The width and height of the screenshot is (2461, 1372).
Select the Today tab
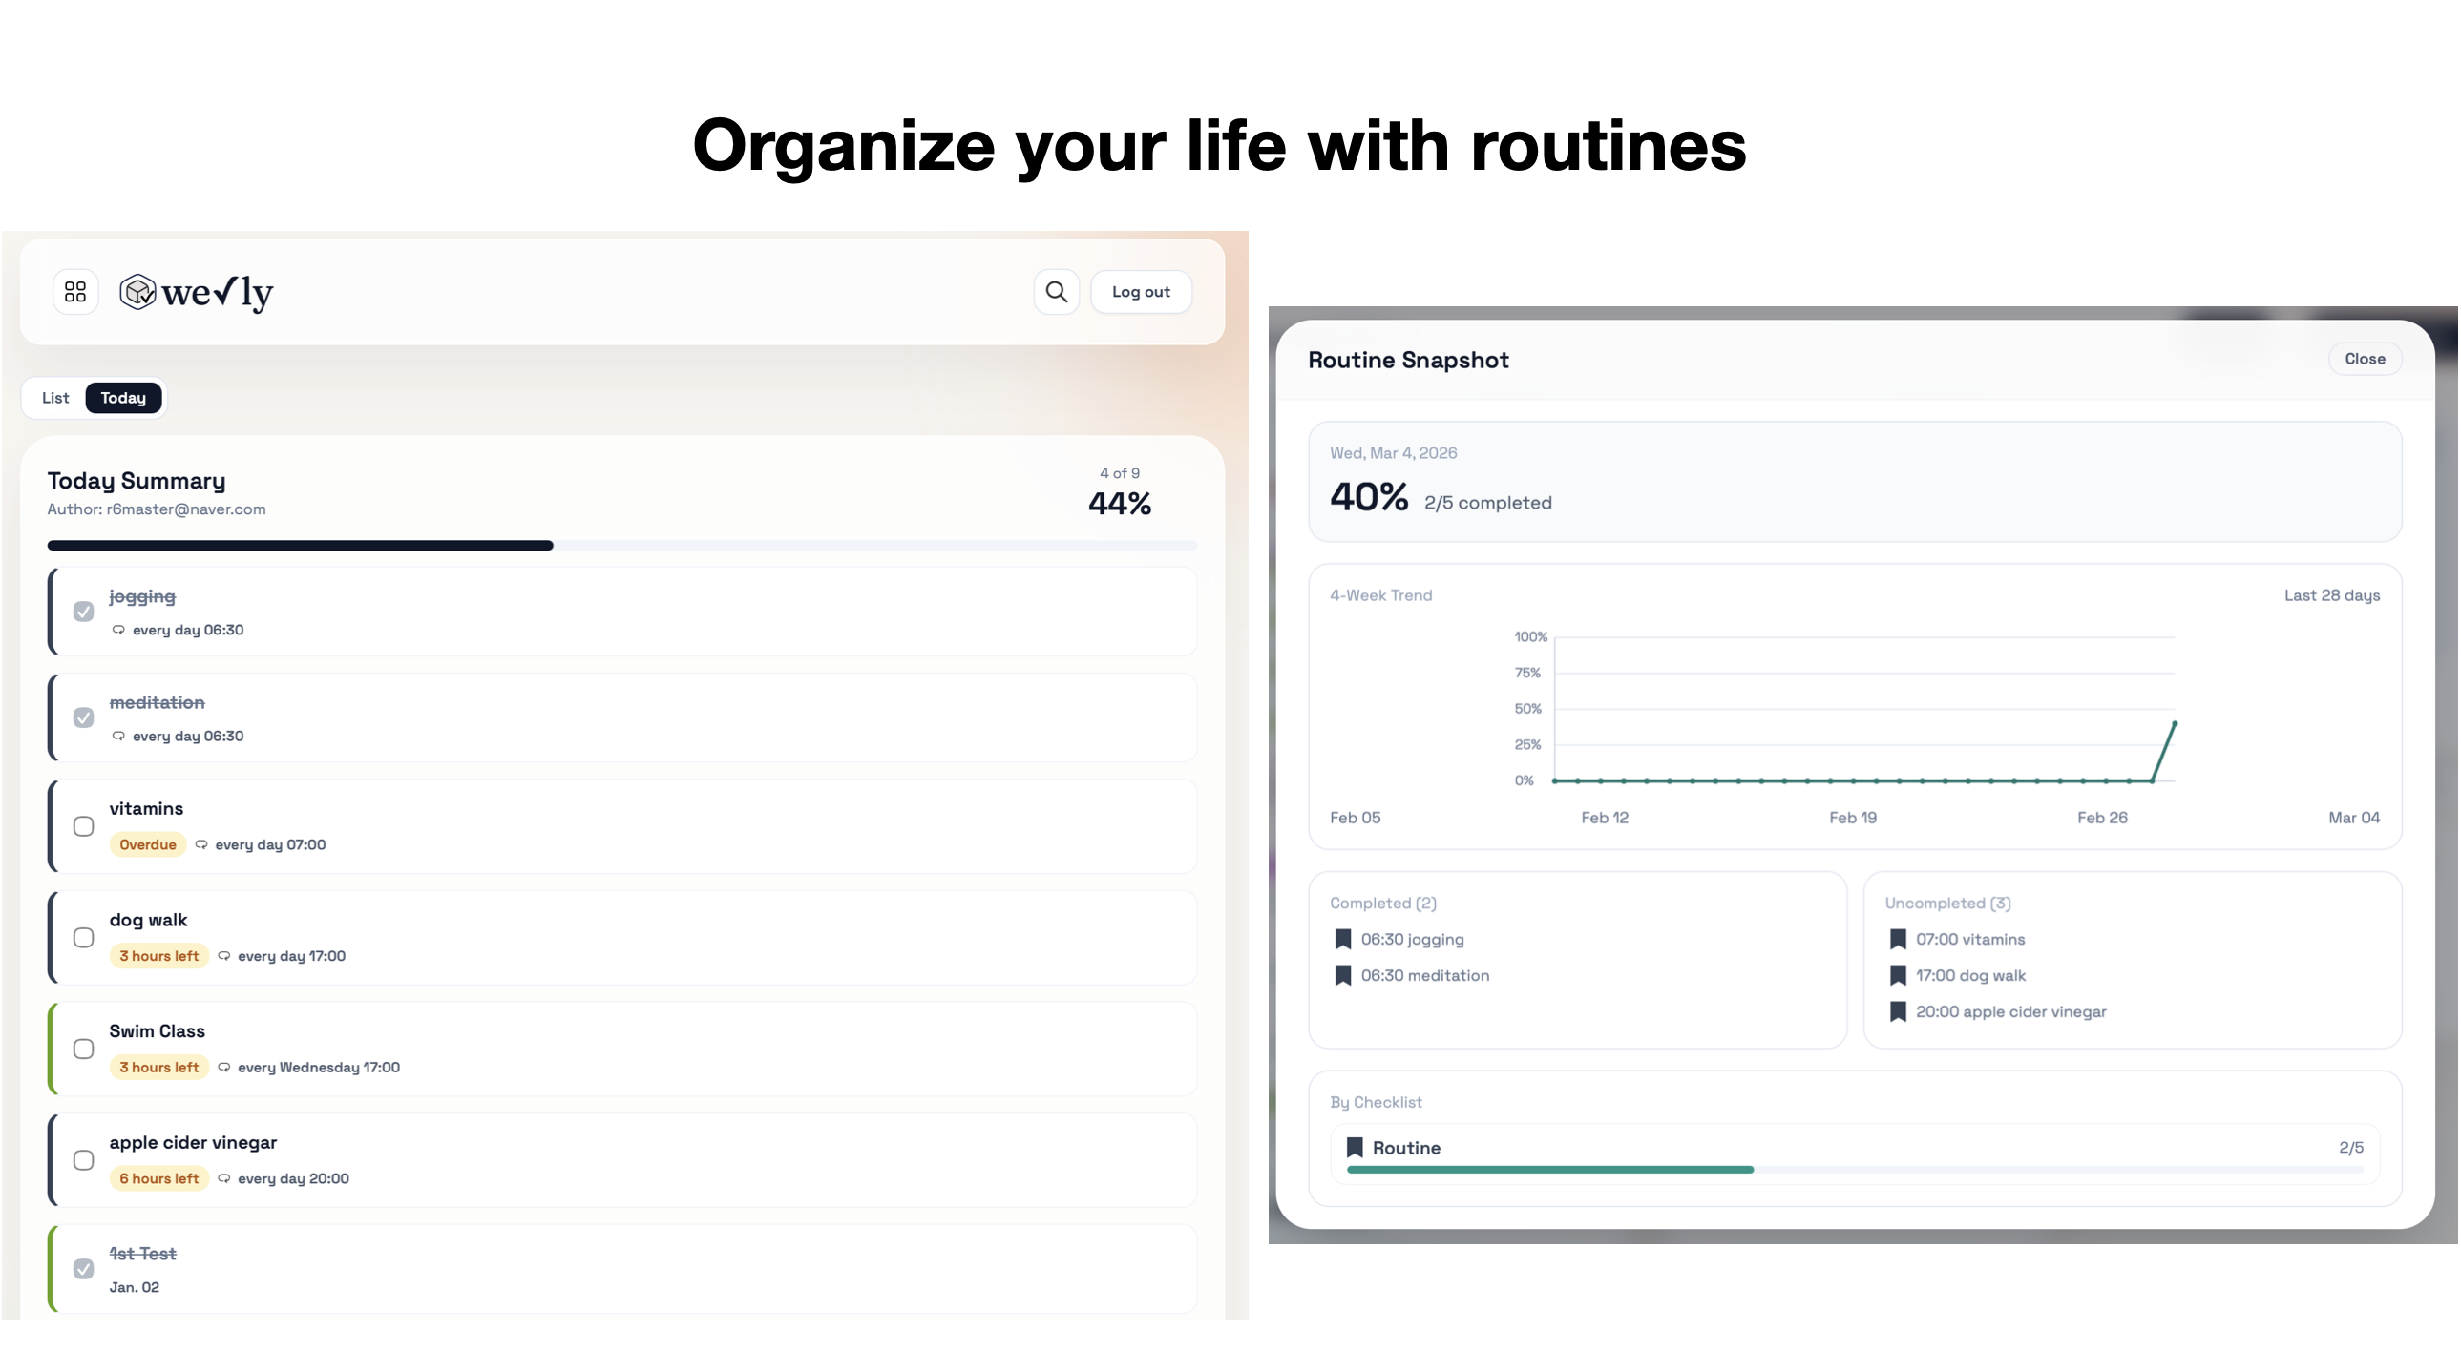pyautogui.click(x=123, y=398)
